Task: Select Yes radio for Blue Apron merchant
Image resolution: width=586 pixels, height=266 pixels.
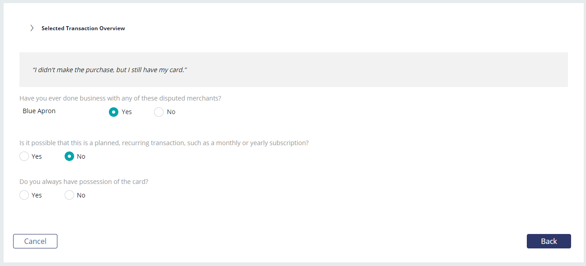Action: (113, 112)
